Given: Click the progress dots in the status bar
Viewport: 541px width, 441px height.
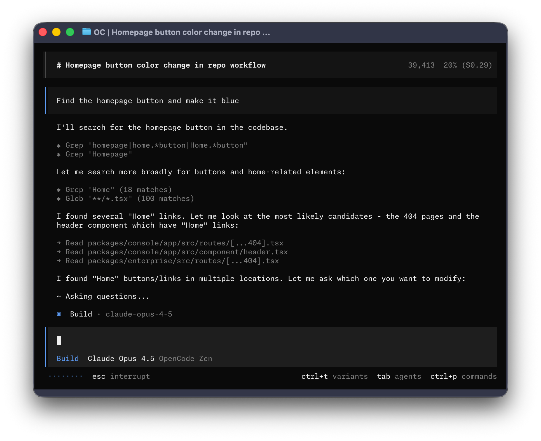Looking at the screenshot, I should (65, 376).
